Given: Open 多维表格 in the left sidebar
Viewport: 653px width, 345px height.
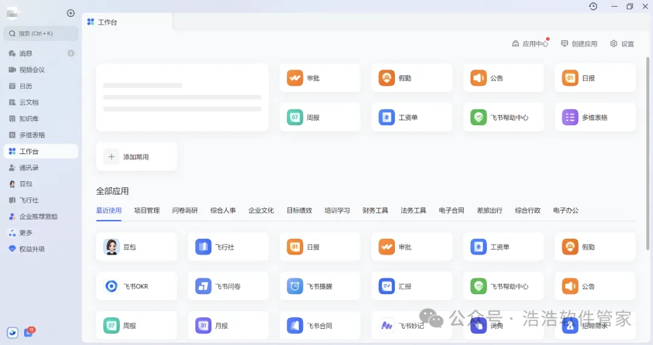Looking at the screenshot, I should (x=41, y=135).
